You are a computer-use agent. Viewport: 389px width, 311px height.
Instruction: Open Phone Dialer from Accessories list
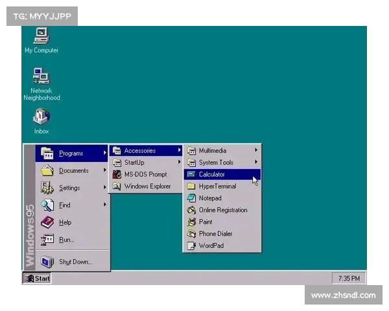click(x=222, y=234)
